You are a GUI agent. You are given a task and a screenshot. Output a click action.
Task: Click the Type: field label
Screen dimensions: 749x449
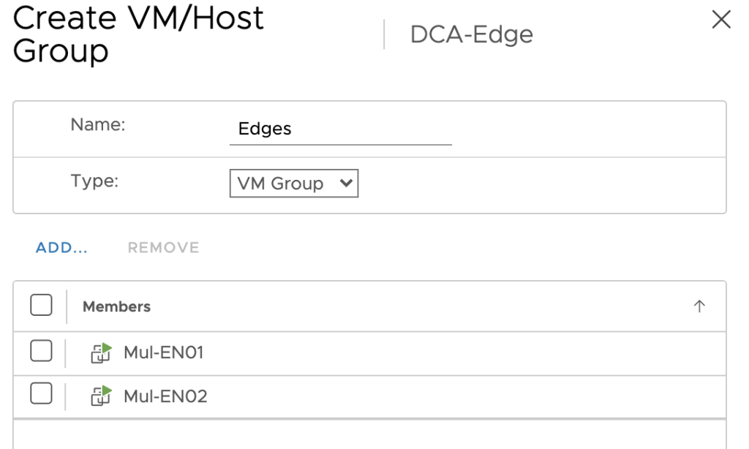coord(94,181)
